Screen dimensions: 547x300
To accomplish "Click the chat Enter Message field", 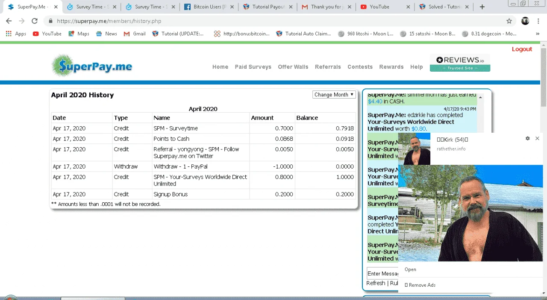I will click(382, 274).
